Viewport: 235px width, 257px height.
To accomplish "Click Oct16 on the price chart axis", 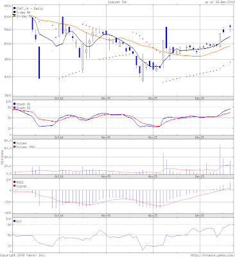I will pos(59,98).
